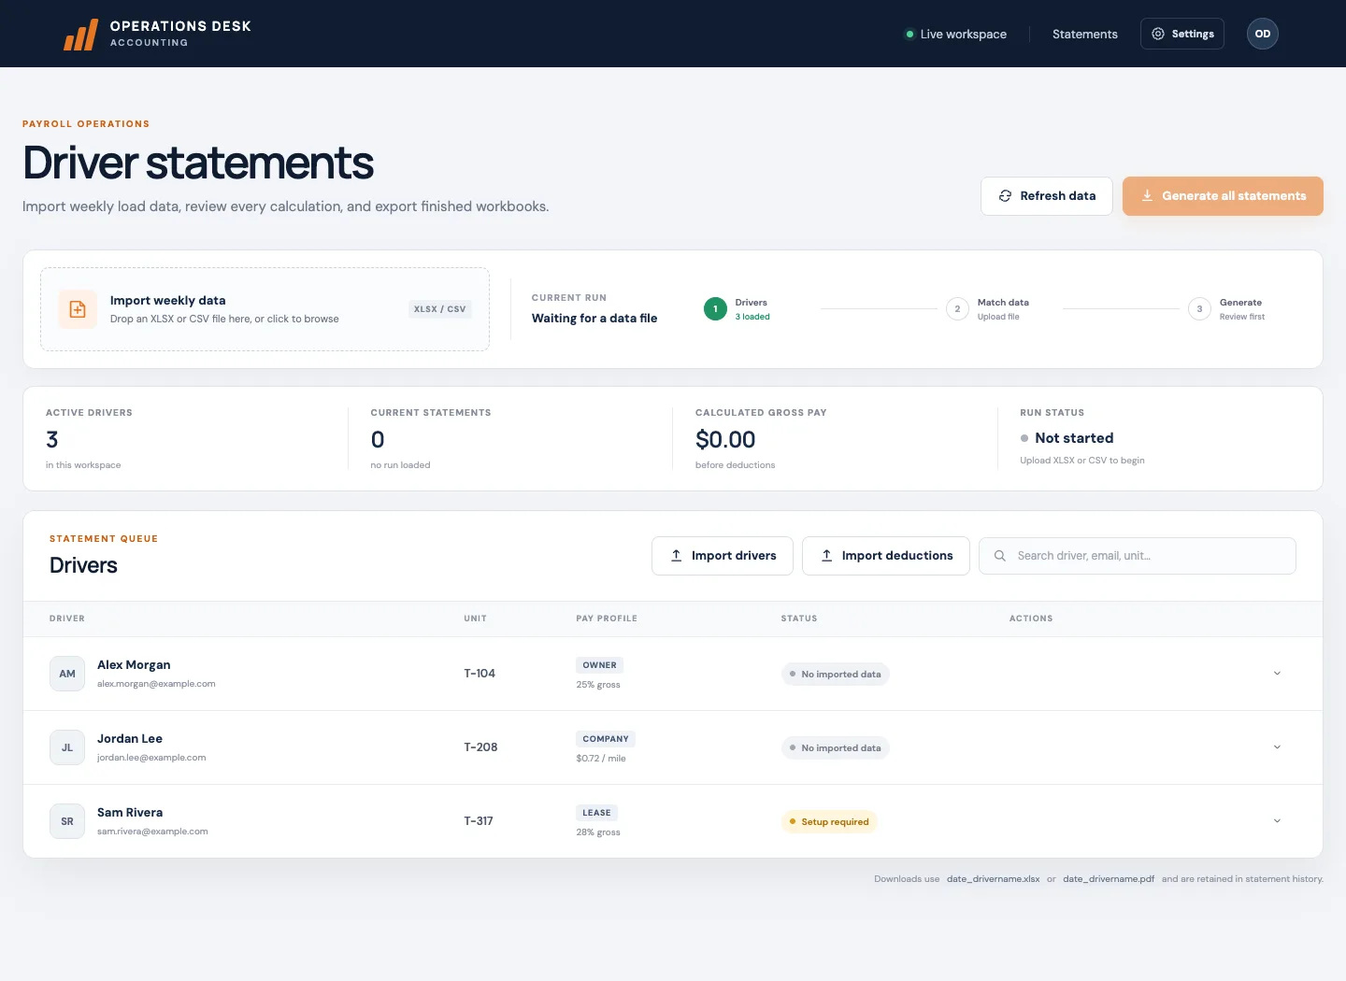
Task: Click the Setup required status pill
Action: tap(829, 822)
